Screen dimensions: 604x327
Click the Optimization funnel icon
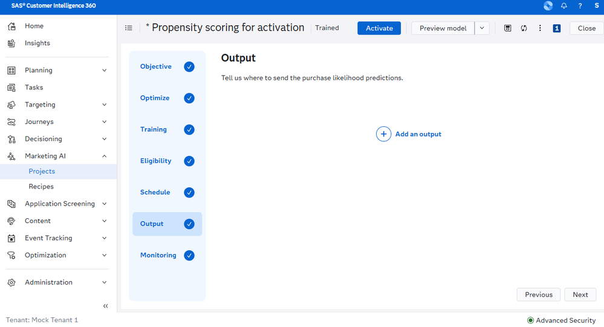click(x=11, y=255)
